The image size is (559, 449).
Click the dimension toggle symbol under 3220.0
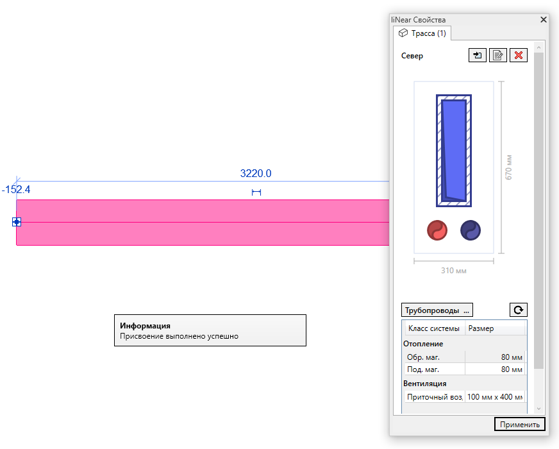coord(256,192)
